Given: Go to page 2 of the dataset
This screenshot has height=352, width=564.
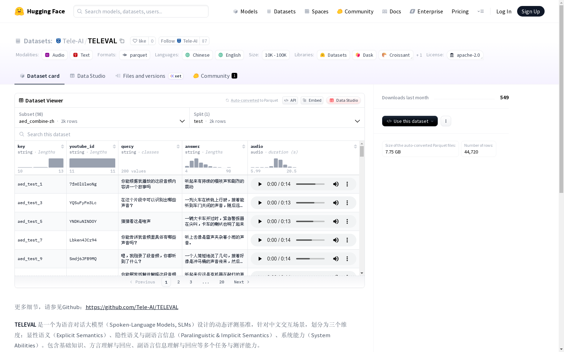Looking at the screenshot, I should [178, 282].
